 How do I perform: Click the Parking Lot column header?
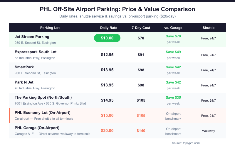coord(50,28)
